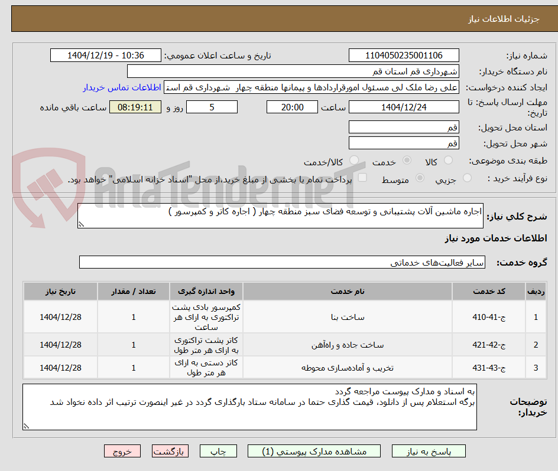Click the date 1404/12/28 in row 2
This screenshot has width=558, height=471.
(x=60, y=345)
